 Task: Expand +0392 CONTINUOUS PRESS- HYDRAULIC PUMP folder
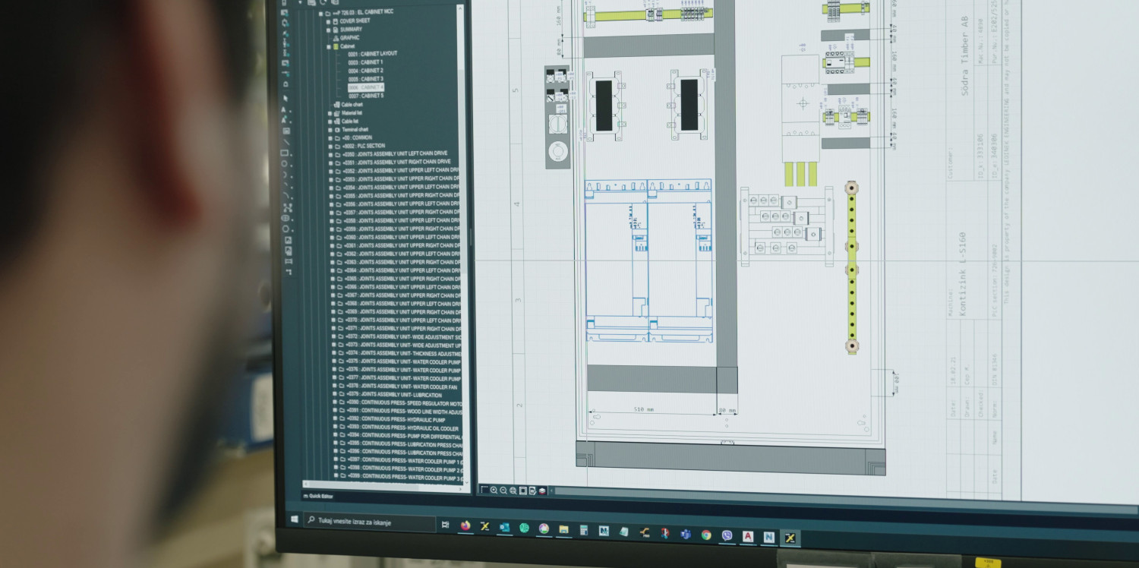coord(334,419)
